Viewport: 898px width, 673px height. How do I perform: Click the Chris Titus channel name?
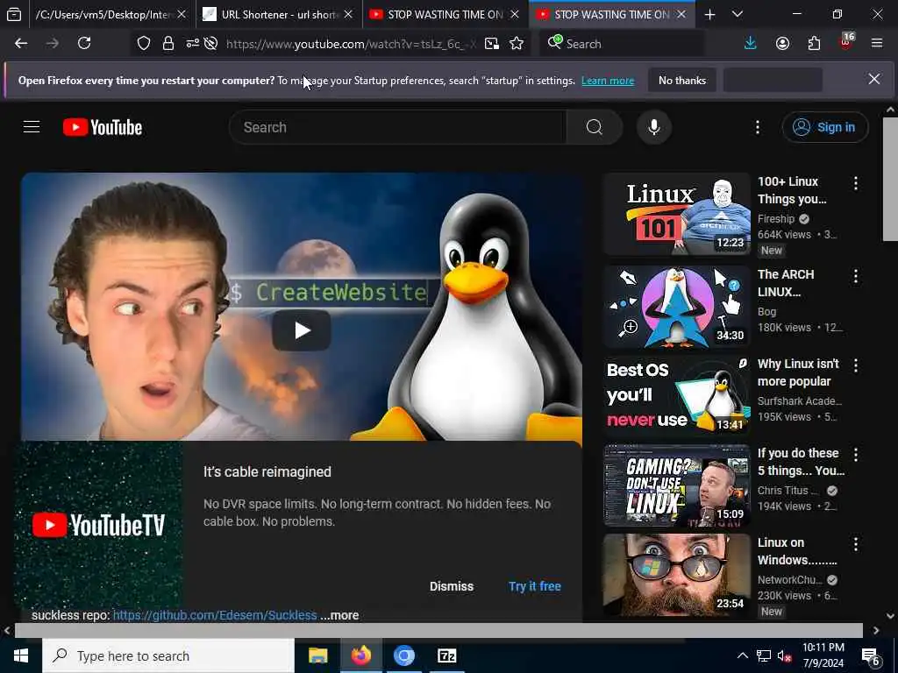(788, 491)
